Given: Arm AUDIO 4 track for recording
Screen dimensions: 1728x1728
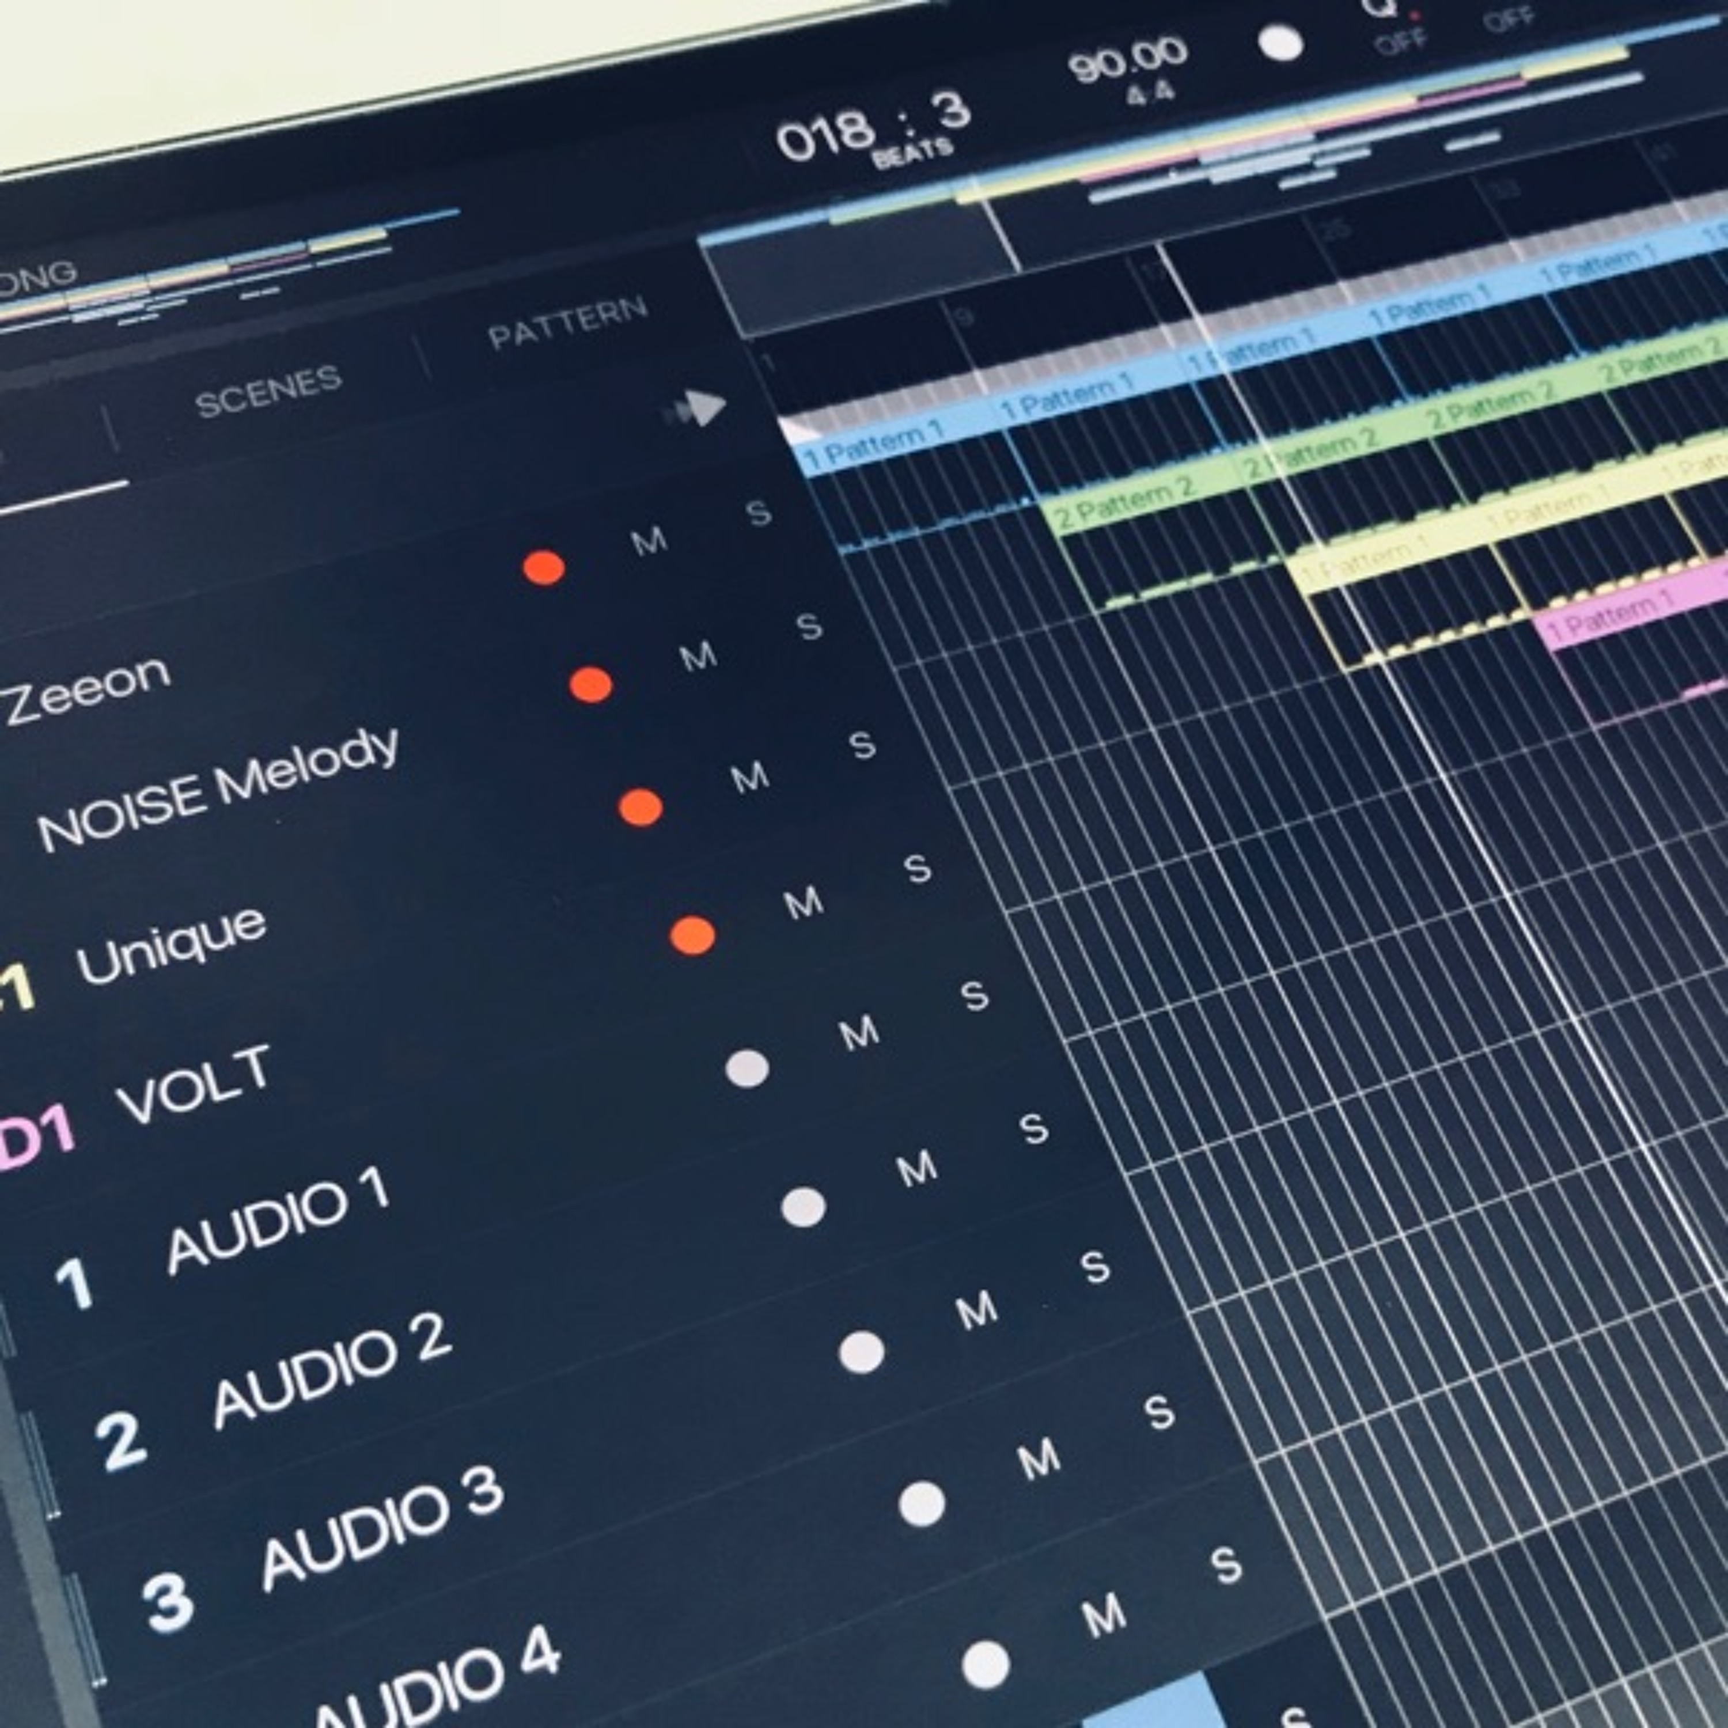Looking at the screenshot, I should coord(922,1503).
